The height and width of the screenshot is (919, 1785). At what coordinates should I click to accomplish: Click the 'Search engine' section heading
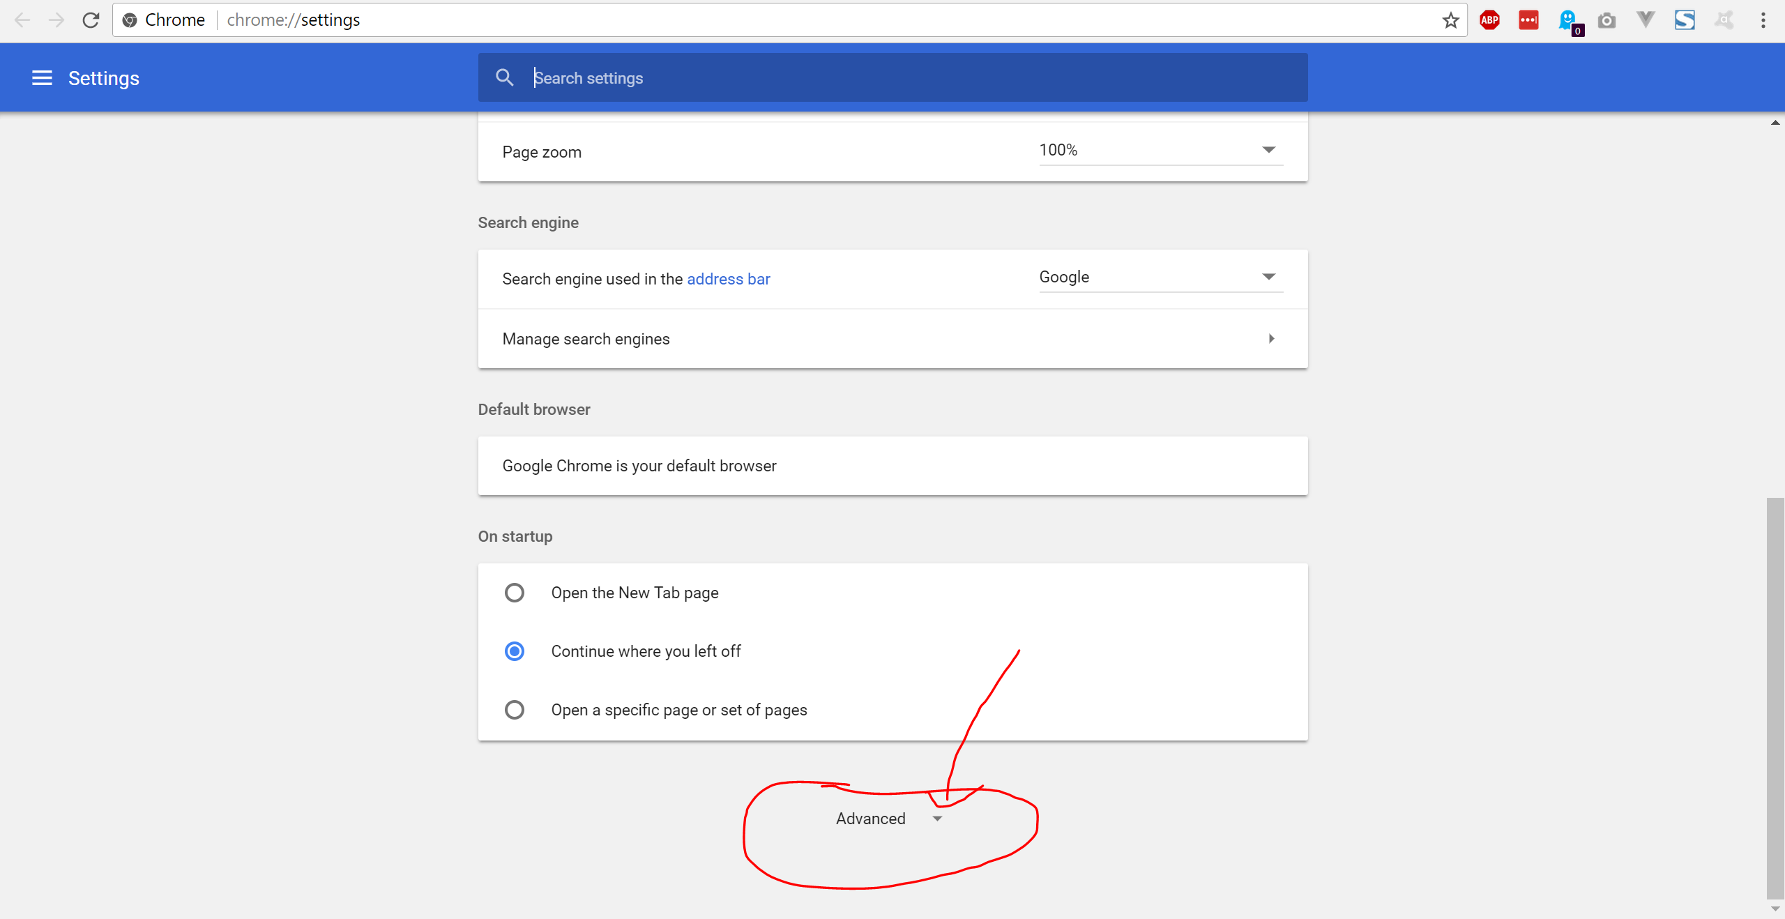pyautogui.click(x=529, y=222)
